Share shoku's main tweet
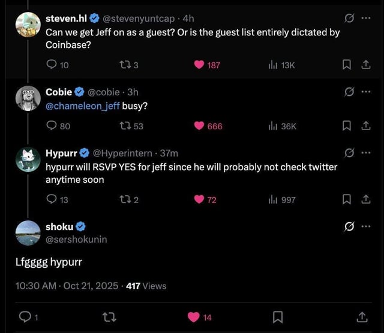384x333 pixels. (x=362, y=316)
